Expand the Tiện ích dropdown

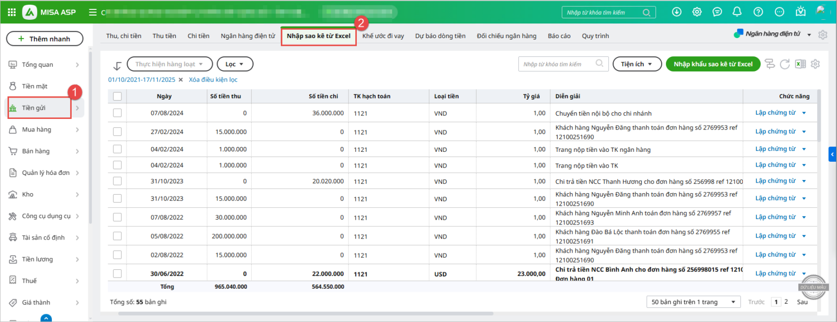(637, 64)
